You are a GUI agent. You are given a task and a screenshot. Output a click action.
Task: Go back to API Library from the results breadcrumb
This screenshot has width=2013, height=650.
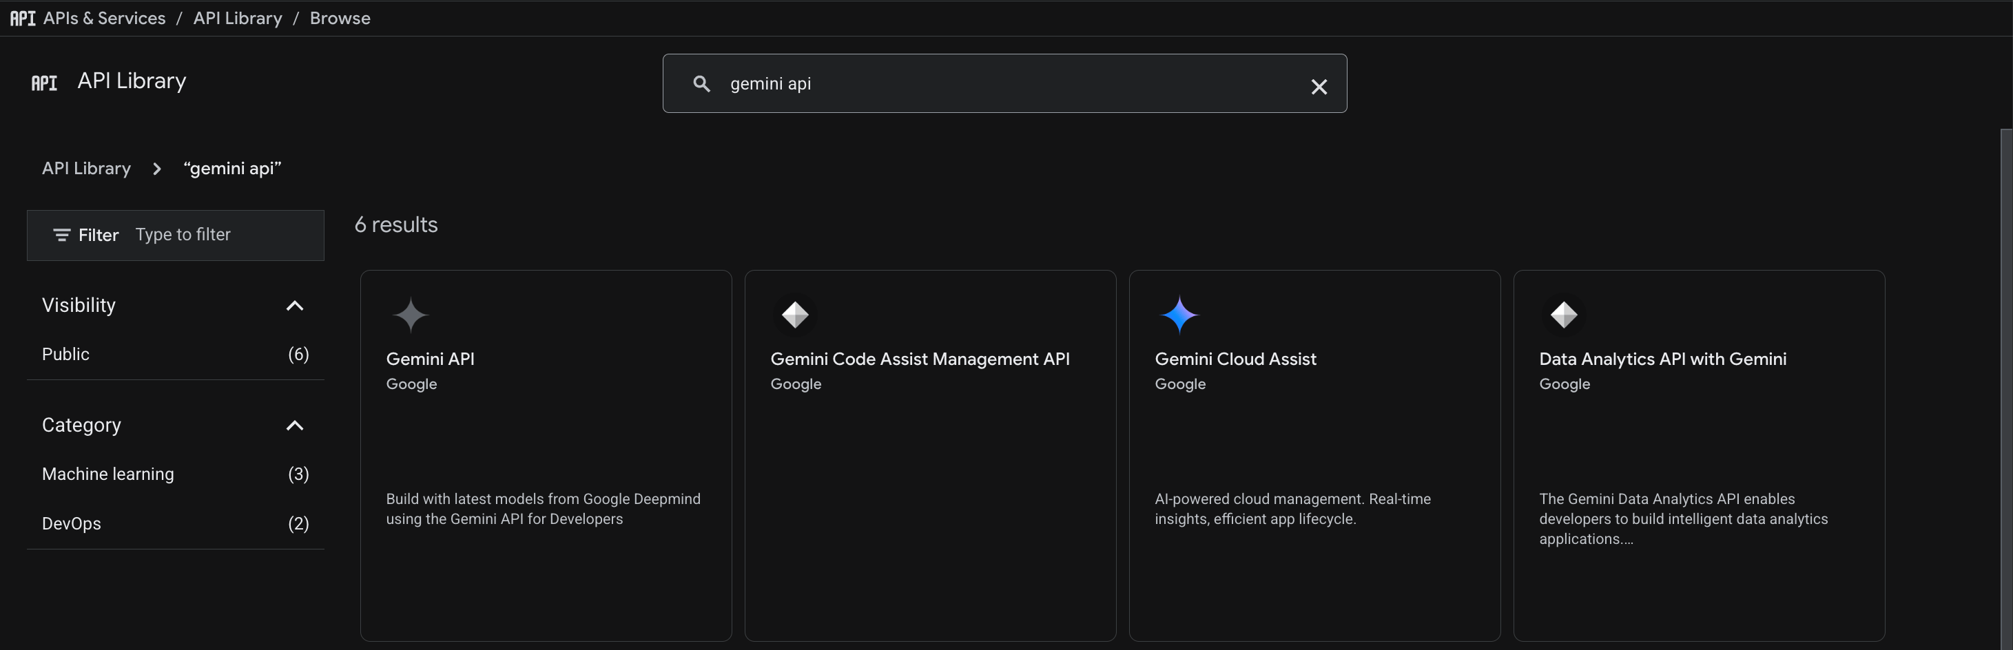click(87, 169)
